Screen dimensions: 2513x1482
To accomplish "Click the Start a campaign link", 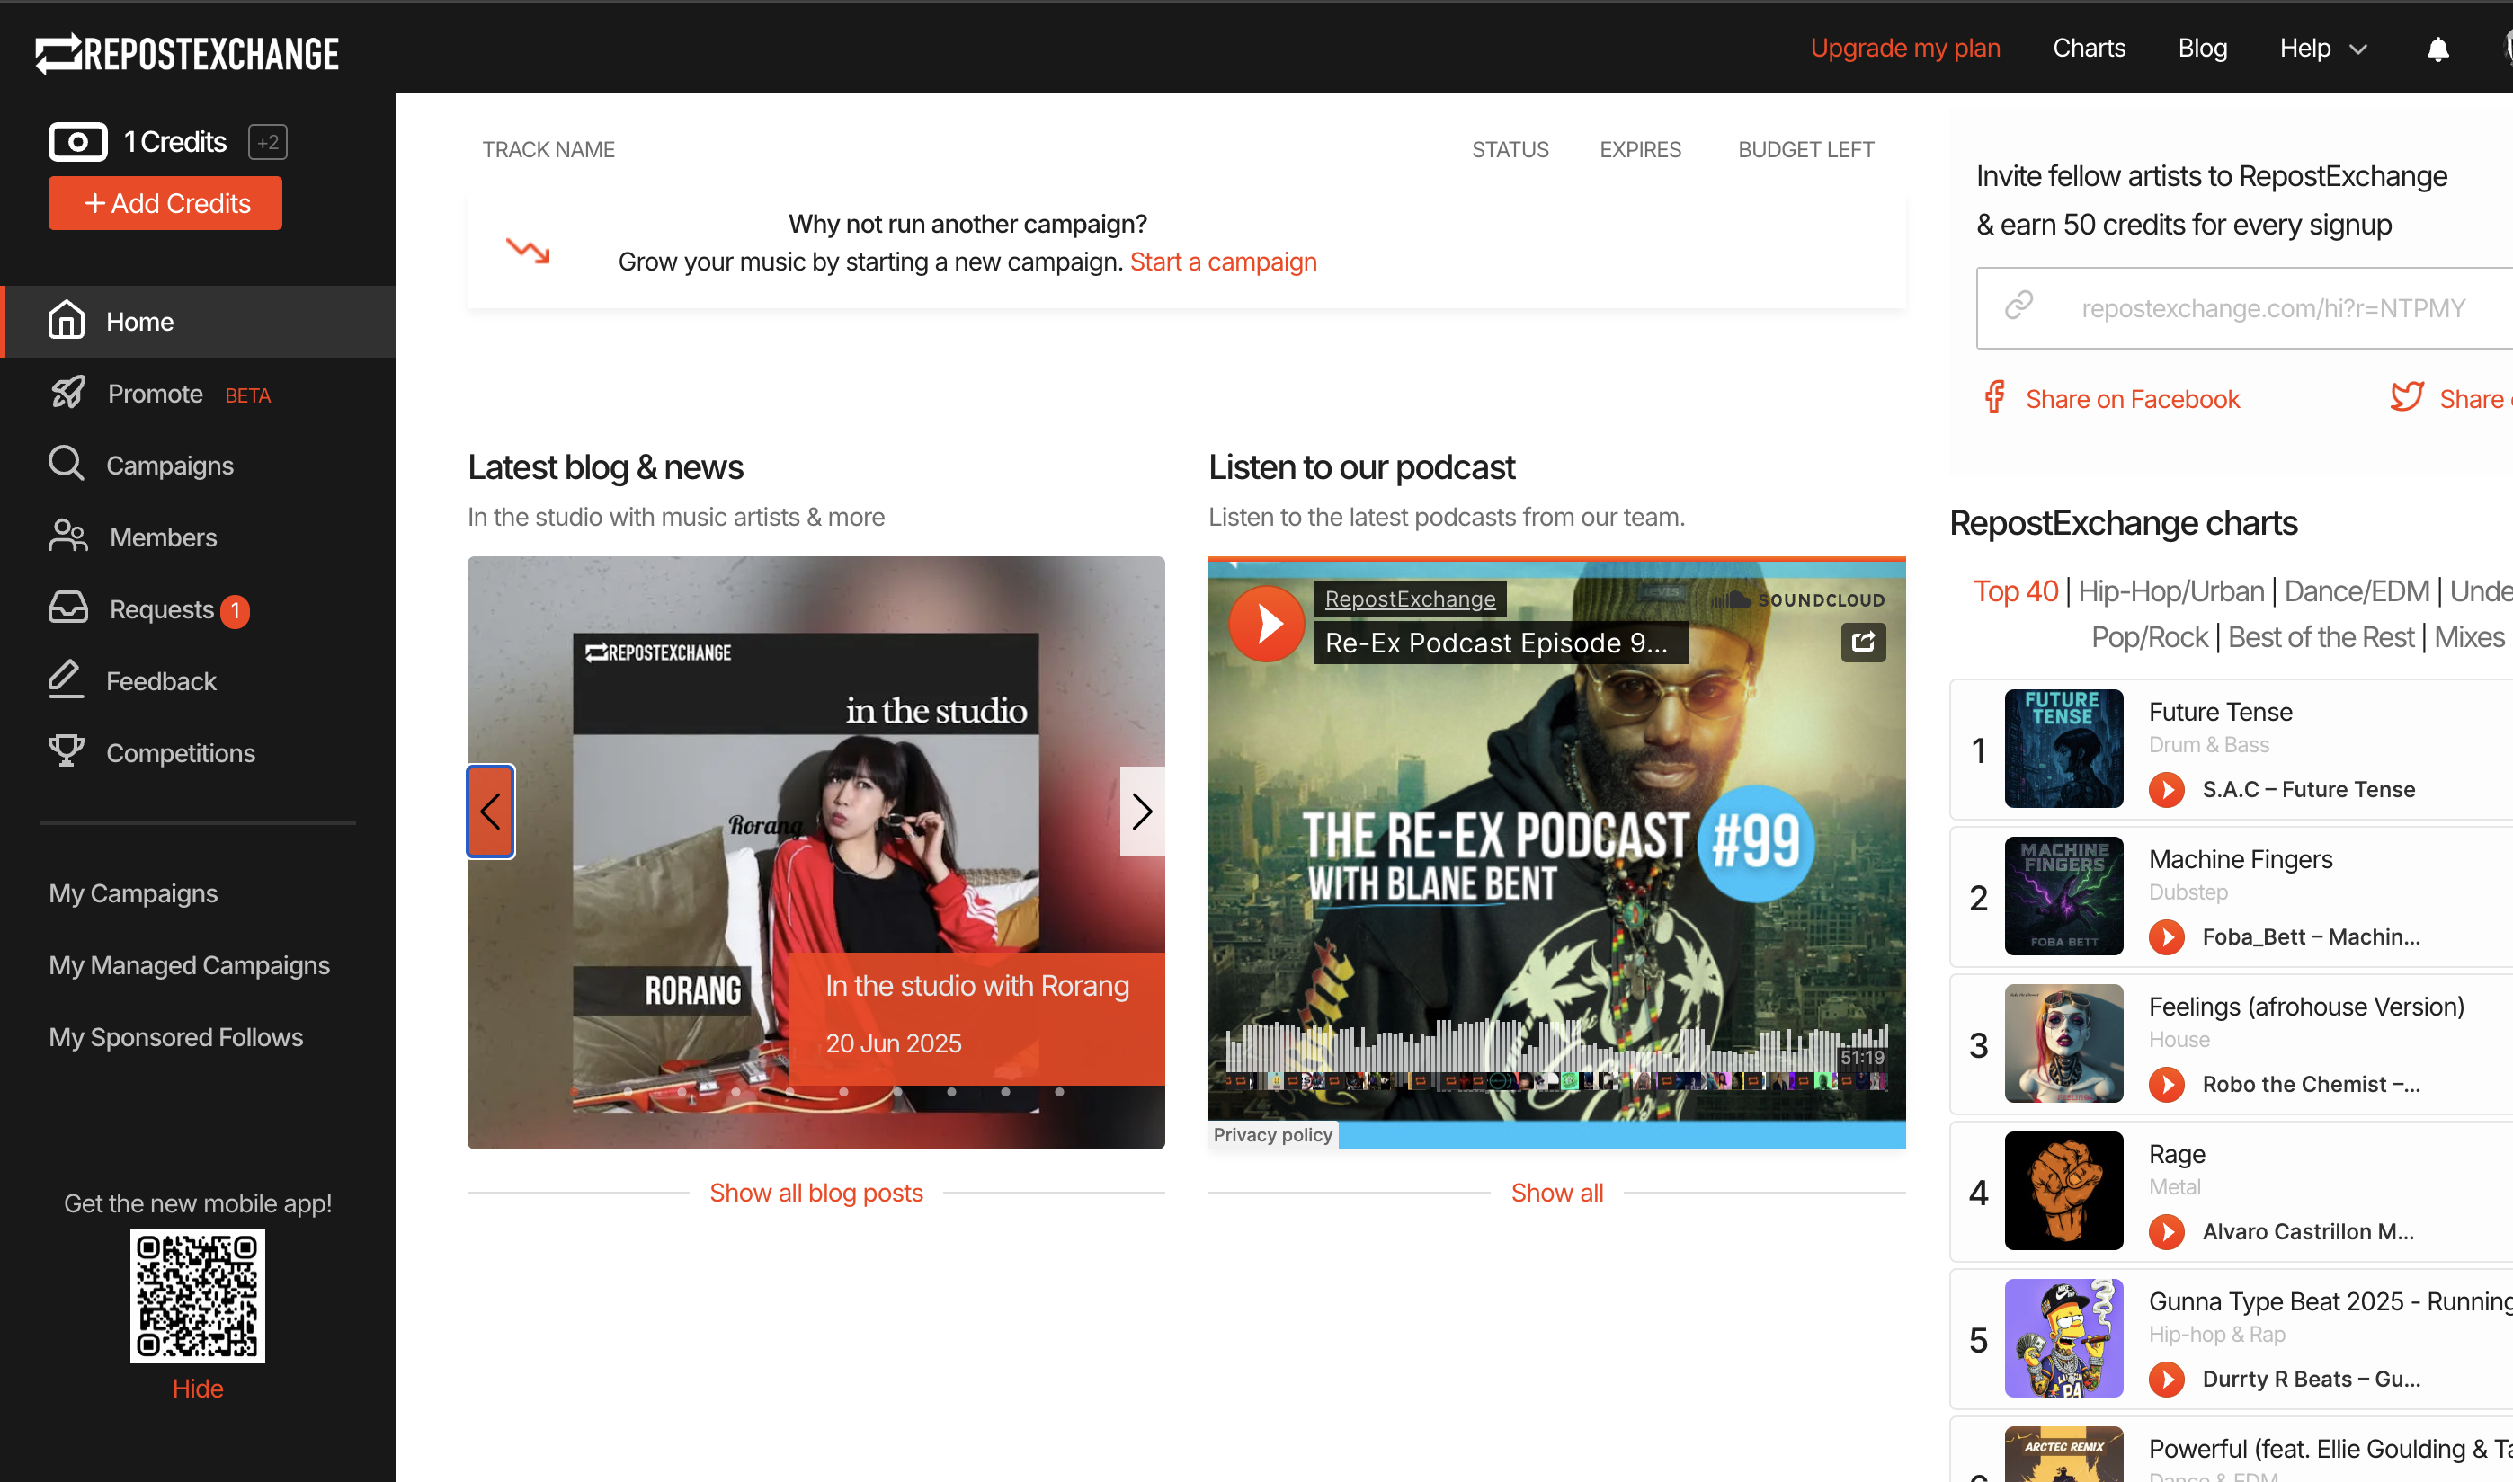I will 1223,262.
